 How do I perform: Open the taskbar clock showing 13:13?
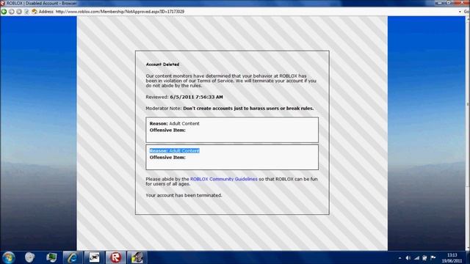coord(452,257)
